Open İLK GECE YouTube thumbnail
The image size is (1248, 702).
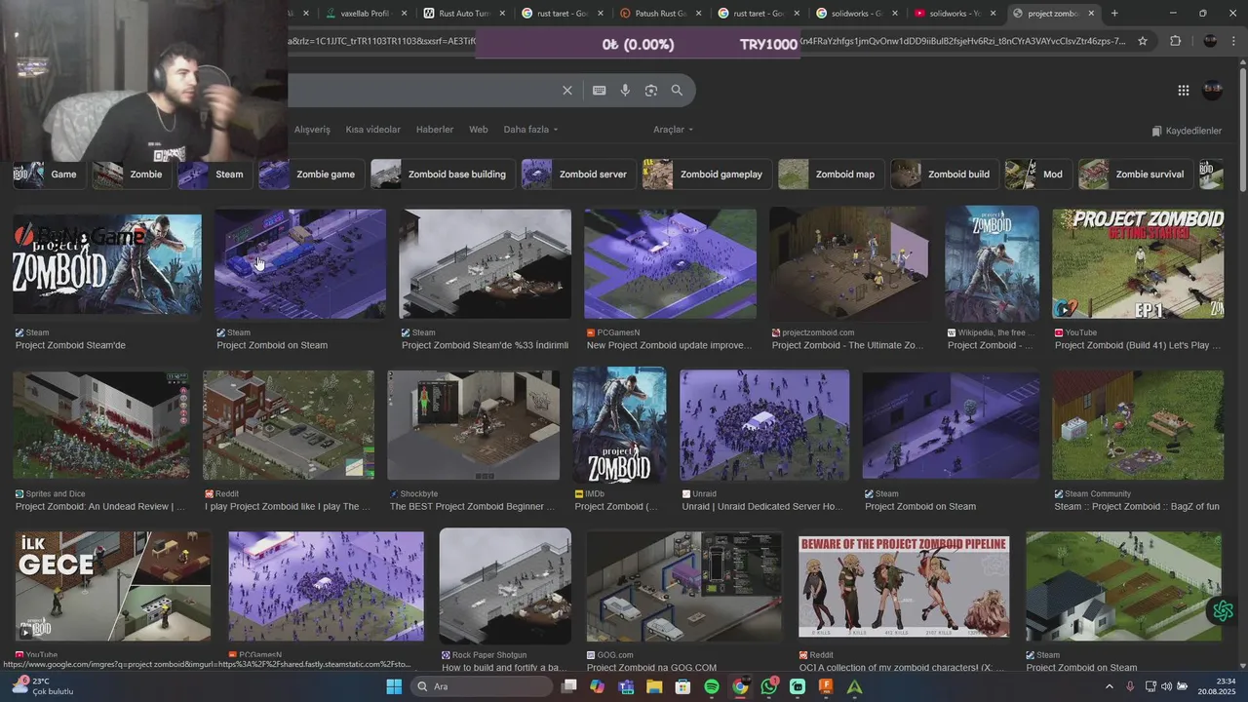[112, 585]
